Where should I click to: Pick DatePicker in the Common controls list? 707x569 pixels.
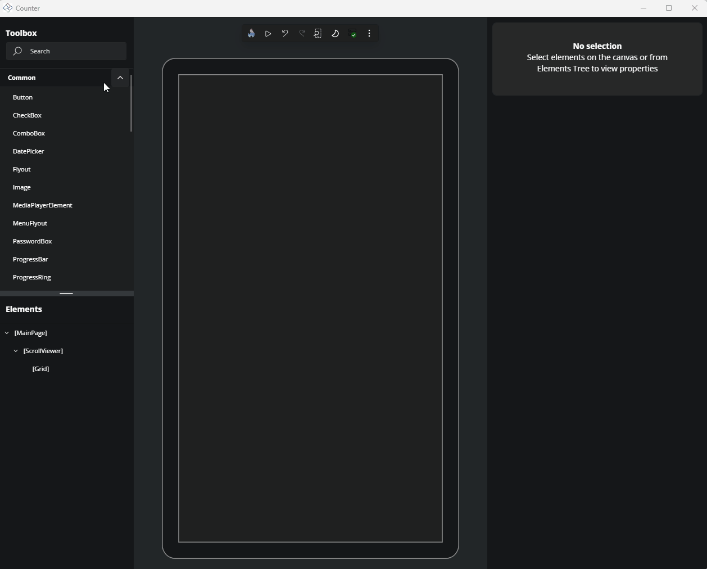[28, 151]
